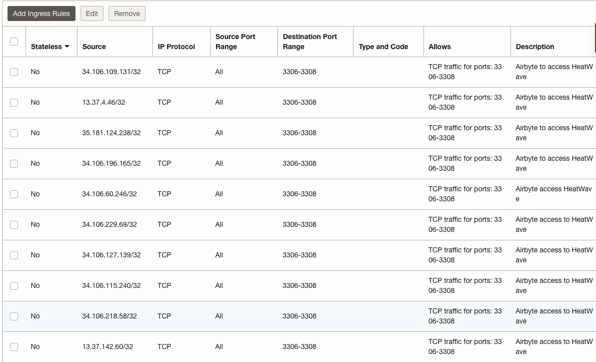Image resolution: width=596 pixels, height=362 pixels.
Task: Check the 34.106.60.246/32 row checkbox
Action: pyautogui.click(x=14, y=194)
